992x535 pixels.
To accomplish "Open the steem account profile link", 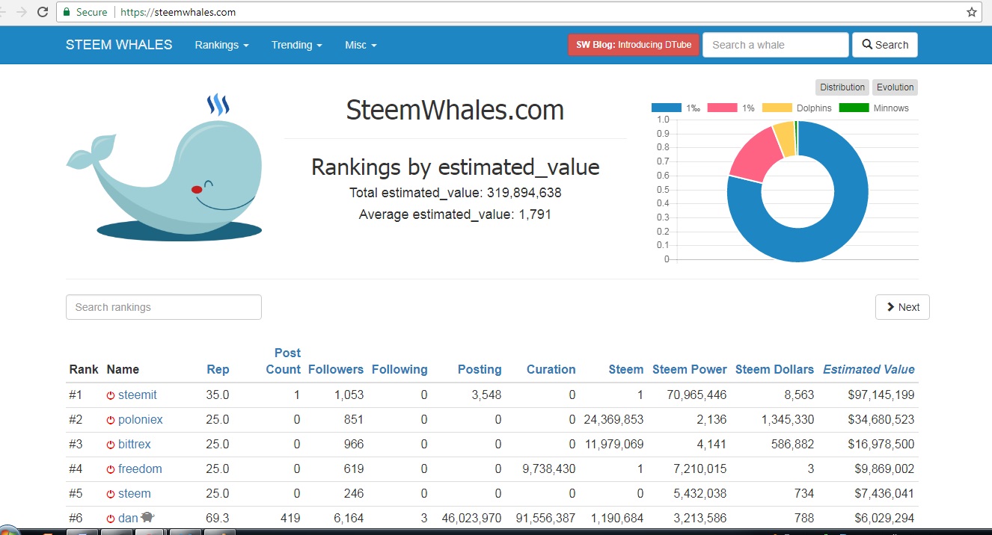I will point(135,493).
